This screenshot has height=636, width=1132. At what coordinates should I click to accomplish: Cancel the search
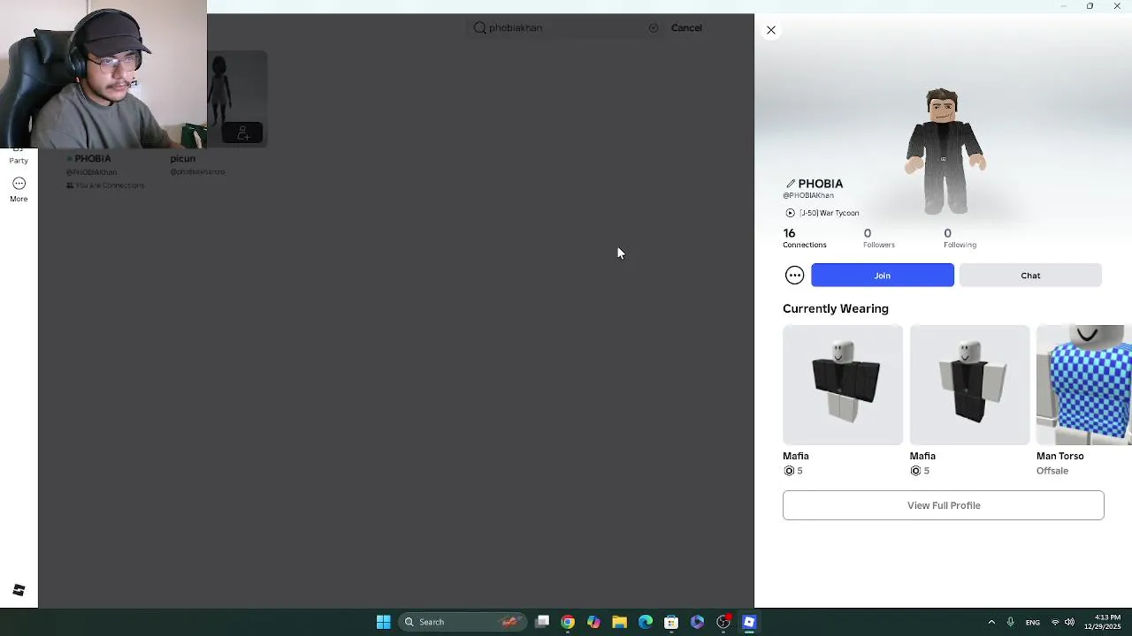click(686, 27)
